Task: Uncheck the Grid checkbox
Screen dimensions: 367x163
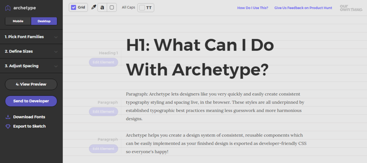Action: pyautogui.click(x=73, y=8)
